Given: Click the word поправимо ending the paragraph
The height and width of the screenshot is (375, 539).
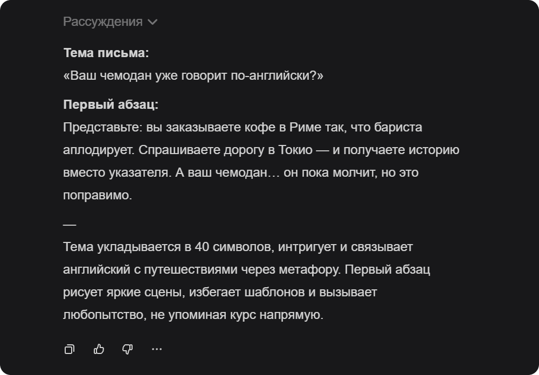Looking at the screenshot, I should pyautogui.click(x=97, y=195).
